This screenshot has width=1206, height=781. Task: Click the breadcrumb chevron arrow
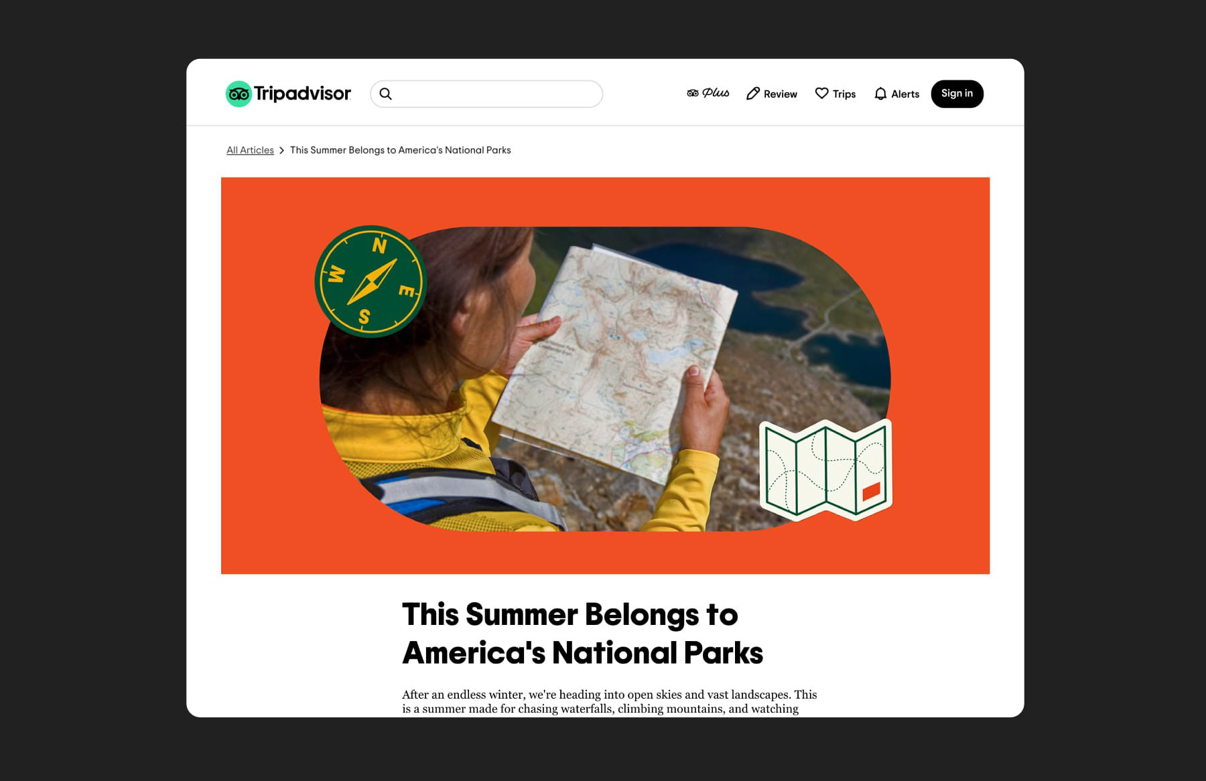[282, 151]
